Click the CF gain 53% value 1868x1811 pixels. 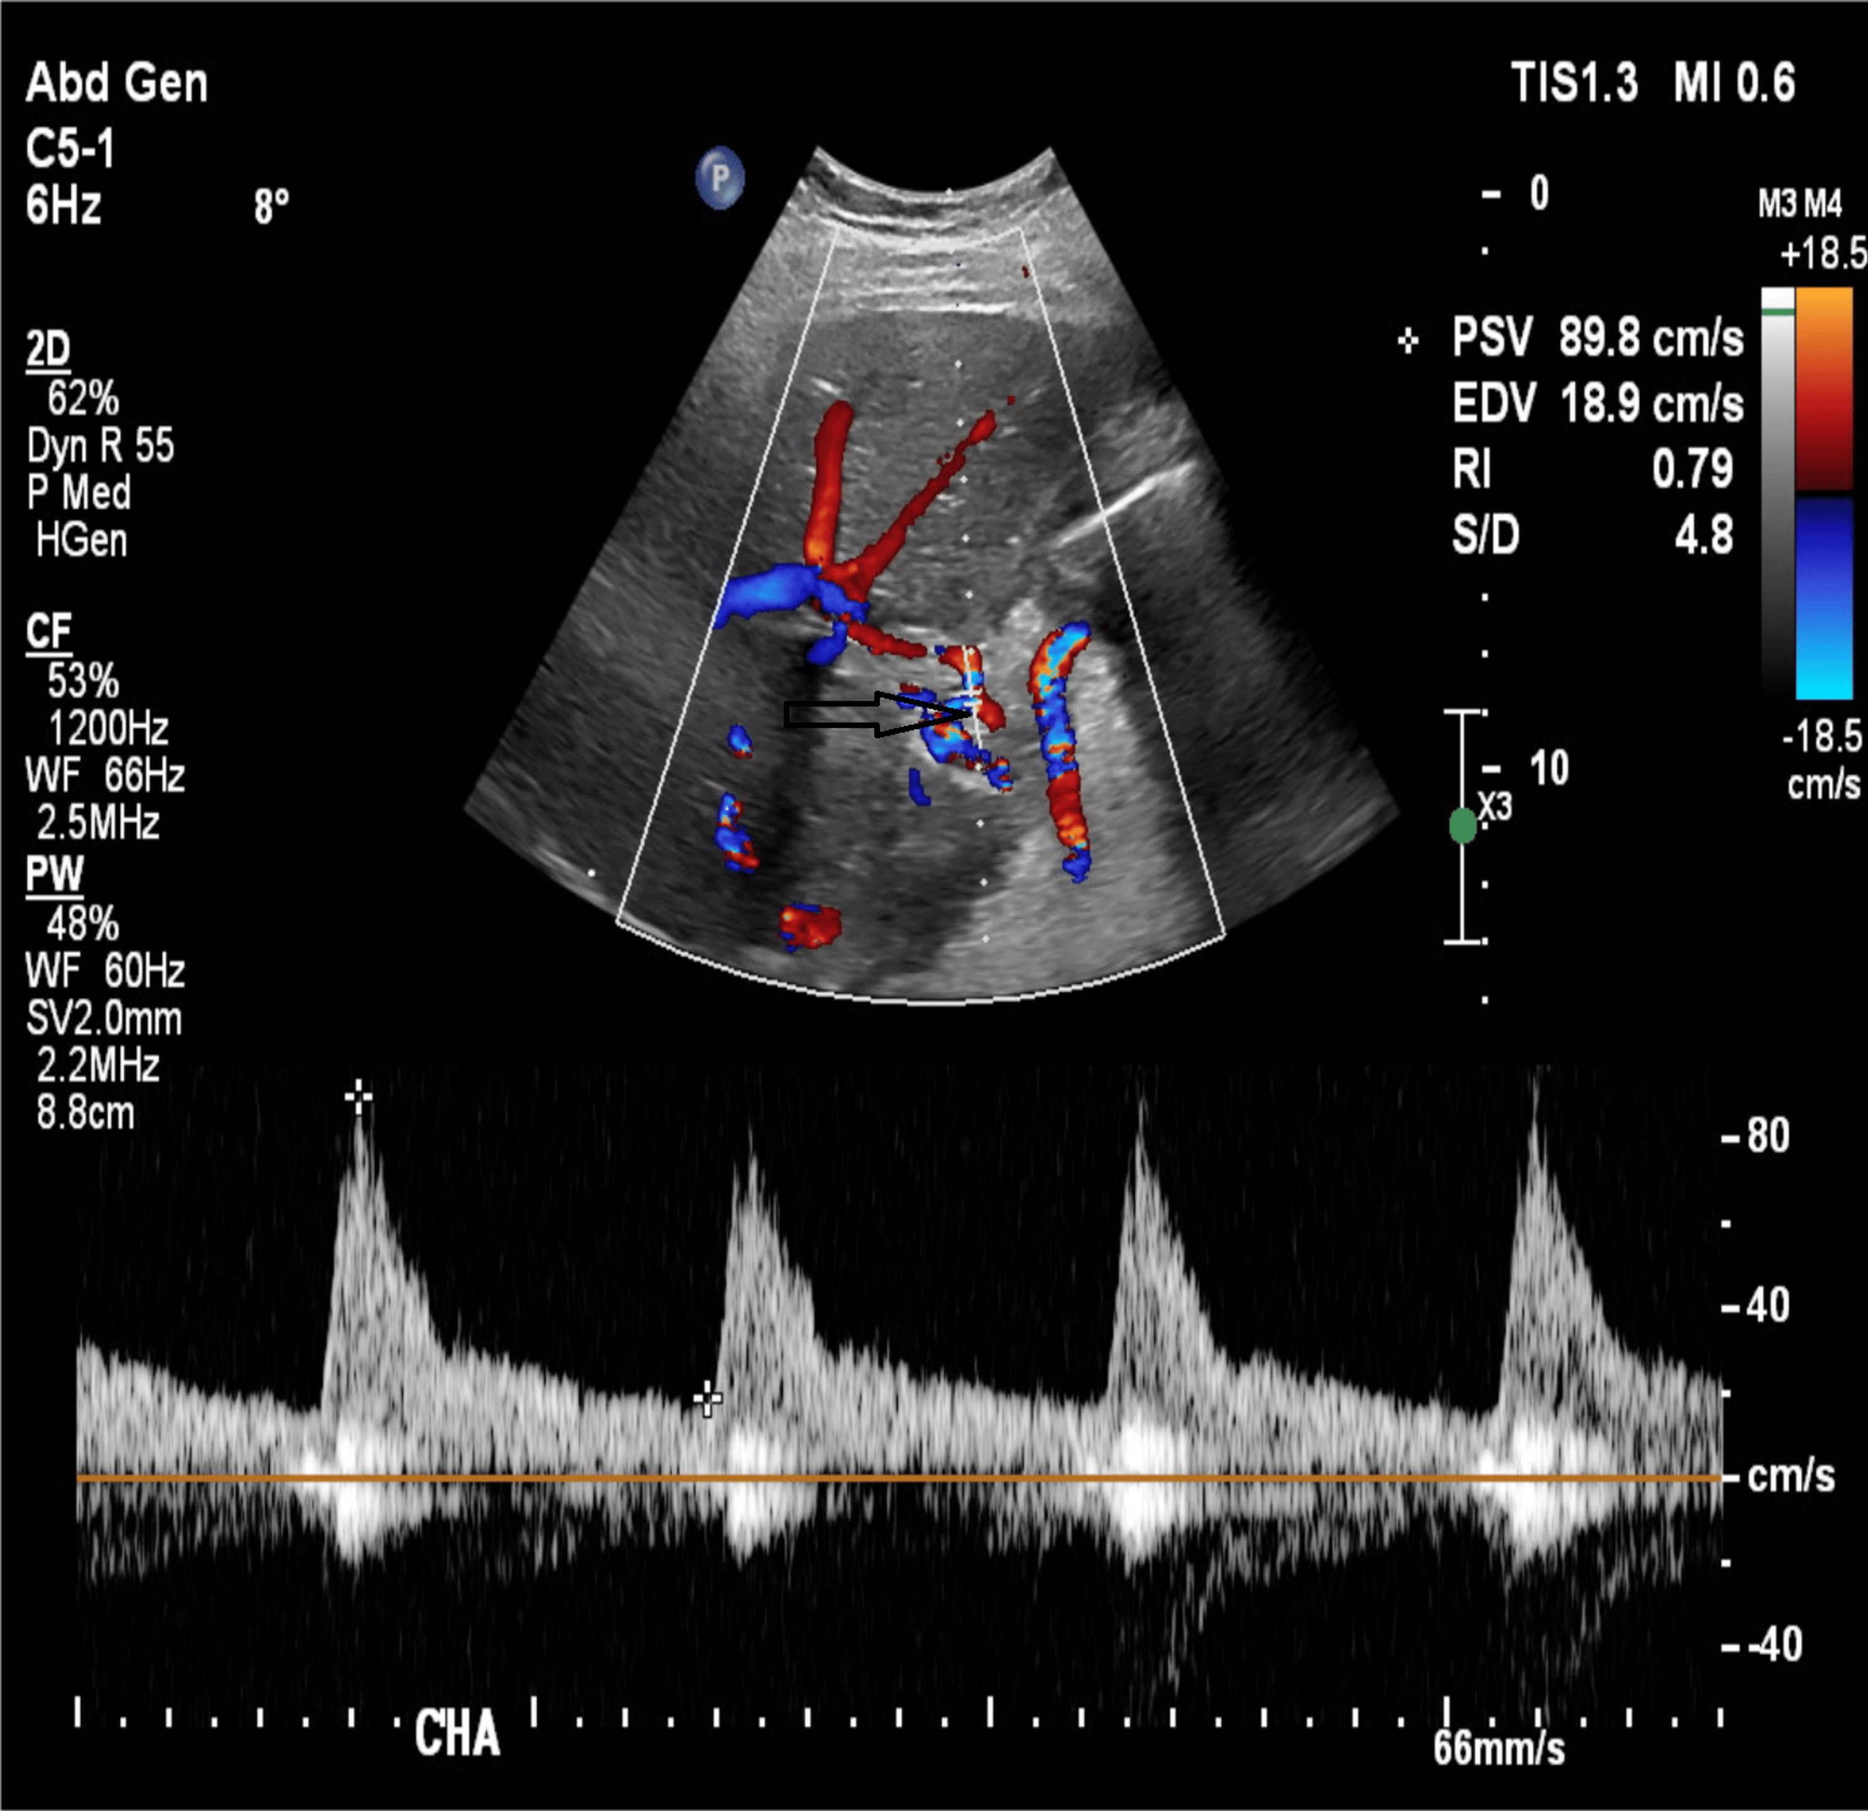coord(83,681)
